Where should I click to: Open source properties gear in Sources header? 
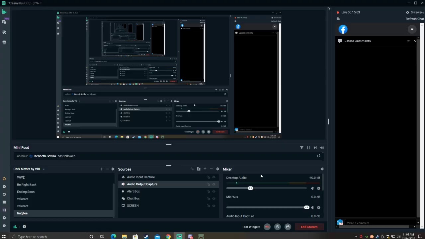tap(217, 169)
